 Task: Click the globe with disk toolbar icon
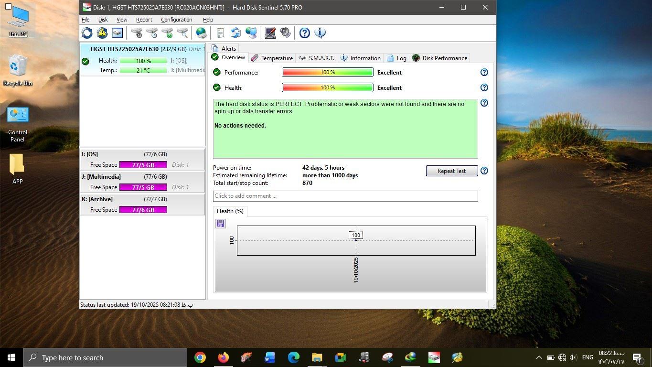click(x=202, y=33)
